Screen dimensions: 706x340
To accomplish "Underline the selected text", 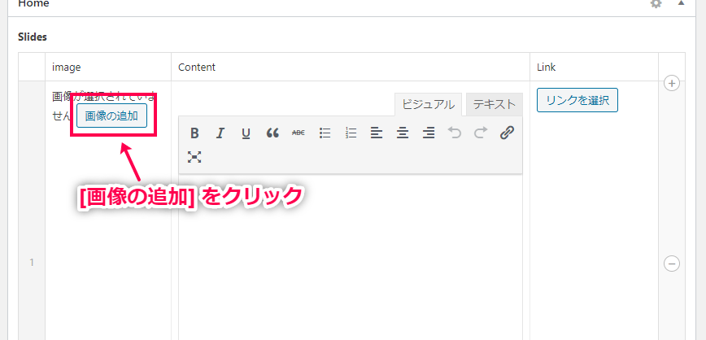I will (x=246, y=133).
